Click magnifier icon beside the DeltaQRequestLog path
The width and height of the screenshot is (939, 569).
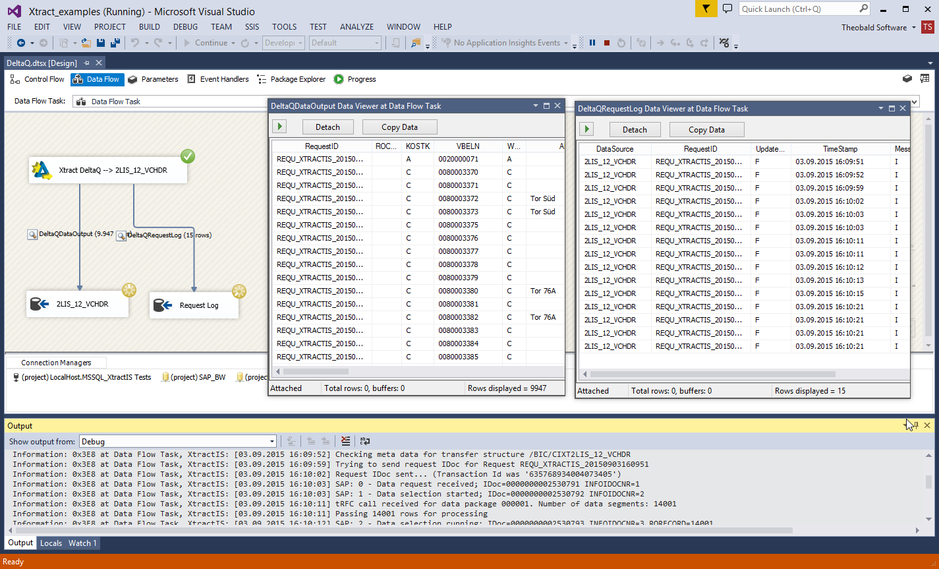tap(121, 235)
